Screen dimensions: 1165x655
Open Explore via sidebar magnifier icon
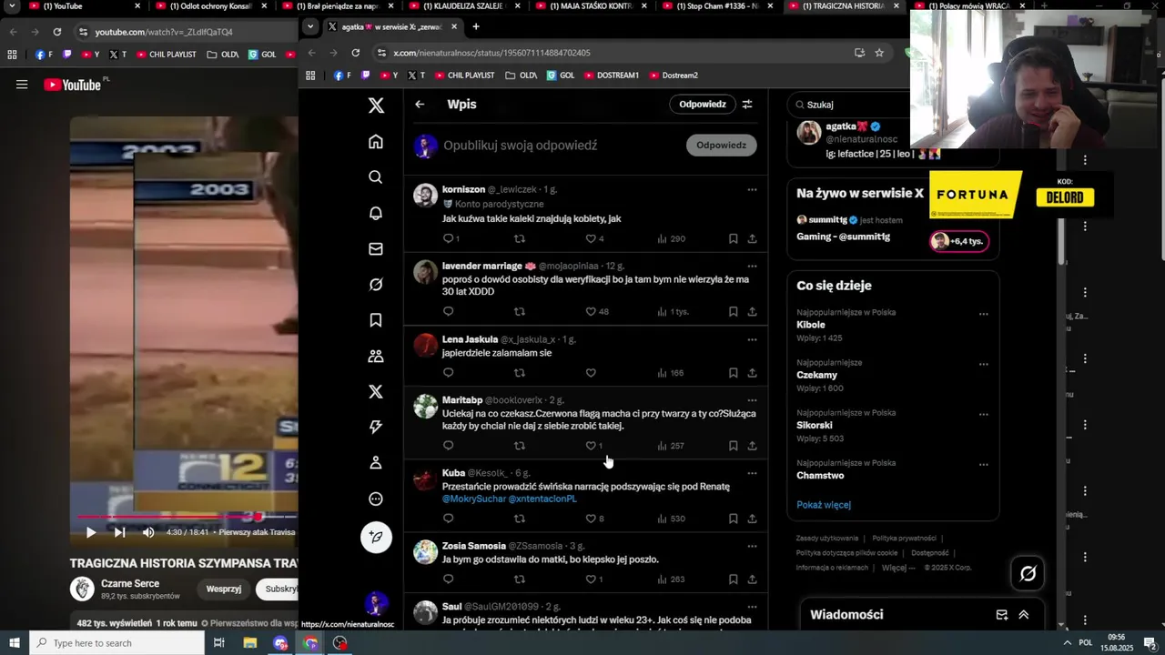[x=376, y=177]
